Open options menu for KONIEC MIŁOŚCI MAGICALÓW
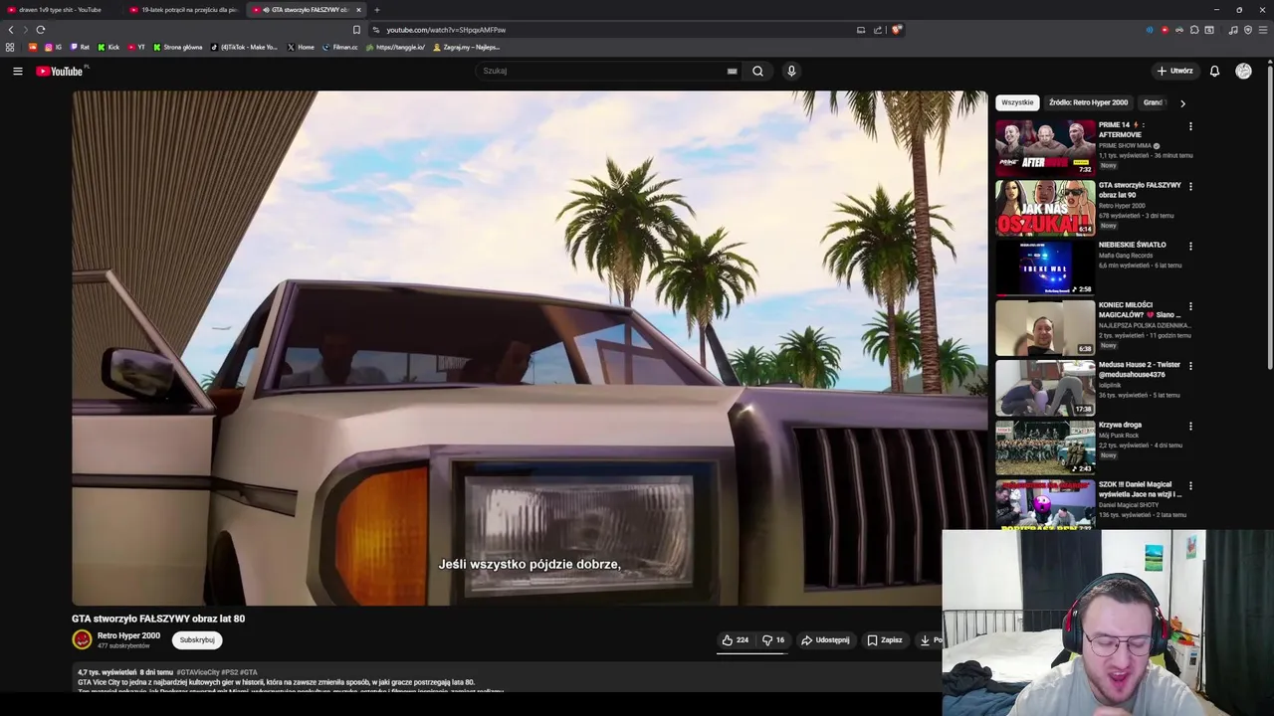Viewport: 1274px width, 716px height. [1190, 306]
